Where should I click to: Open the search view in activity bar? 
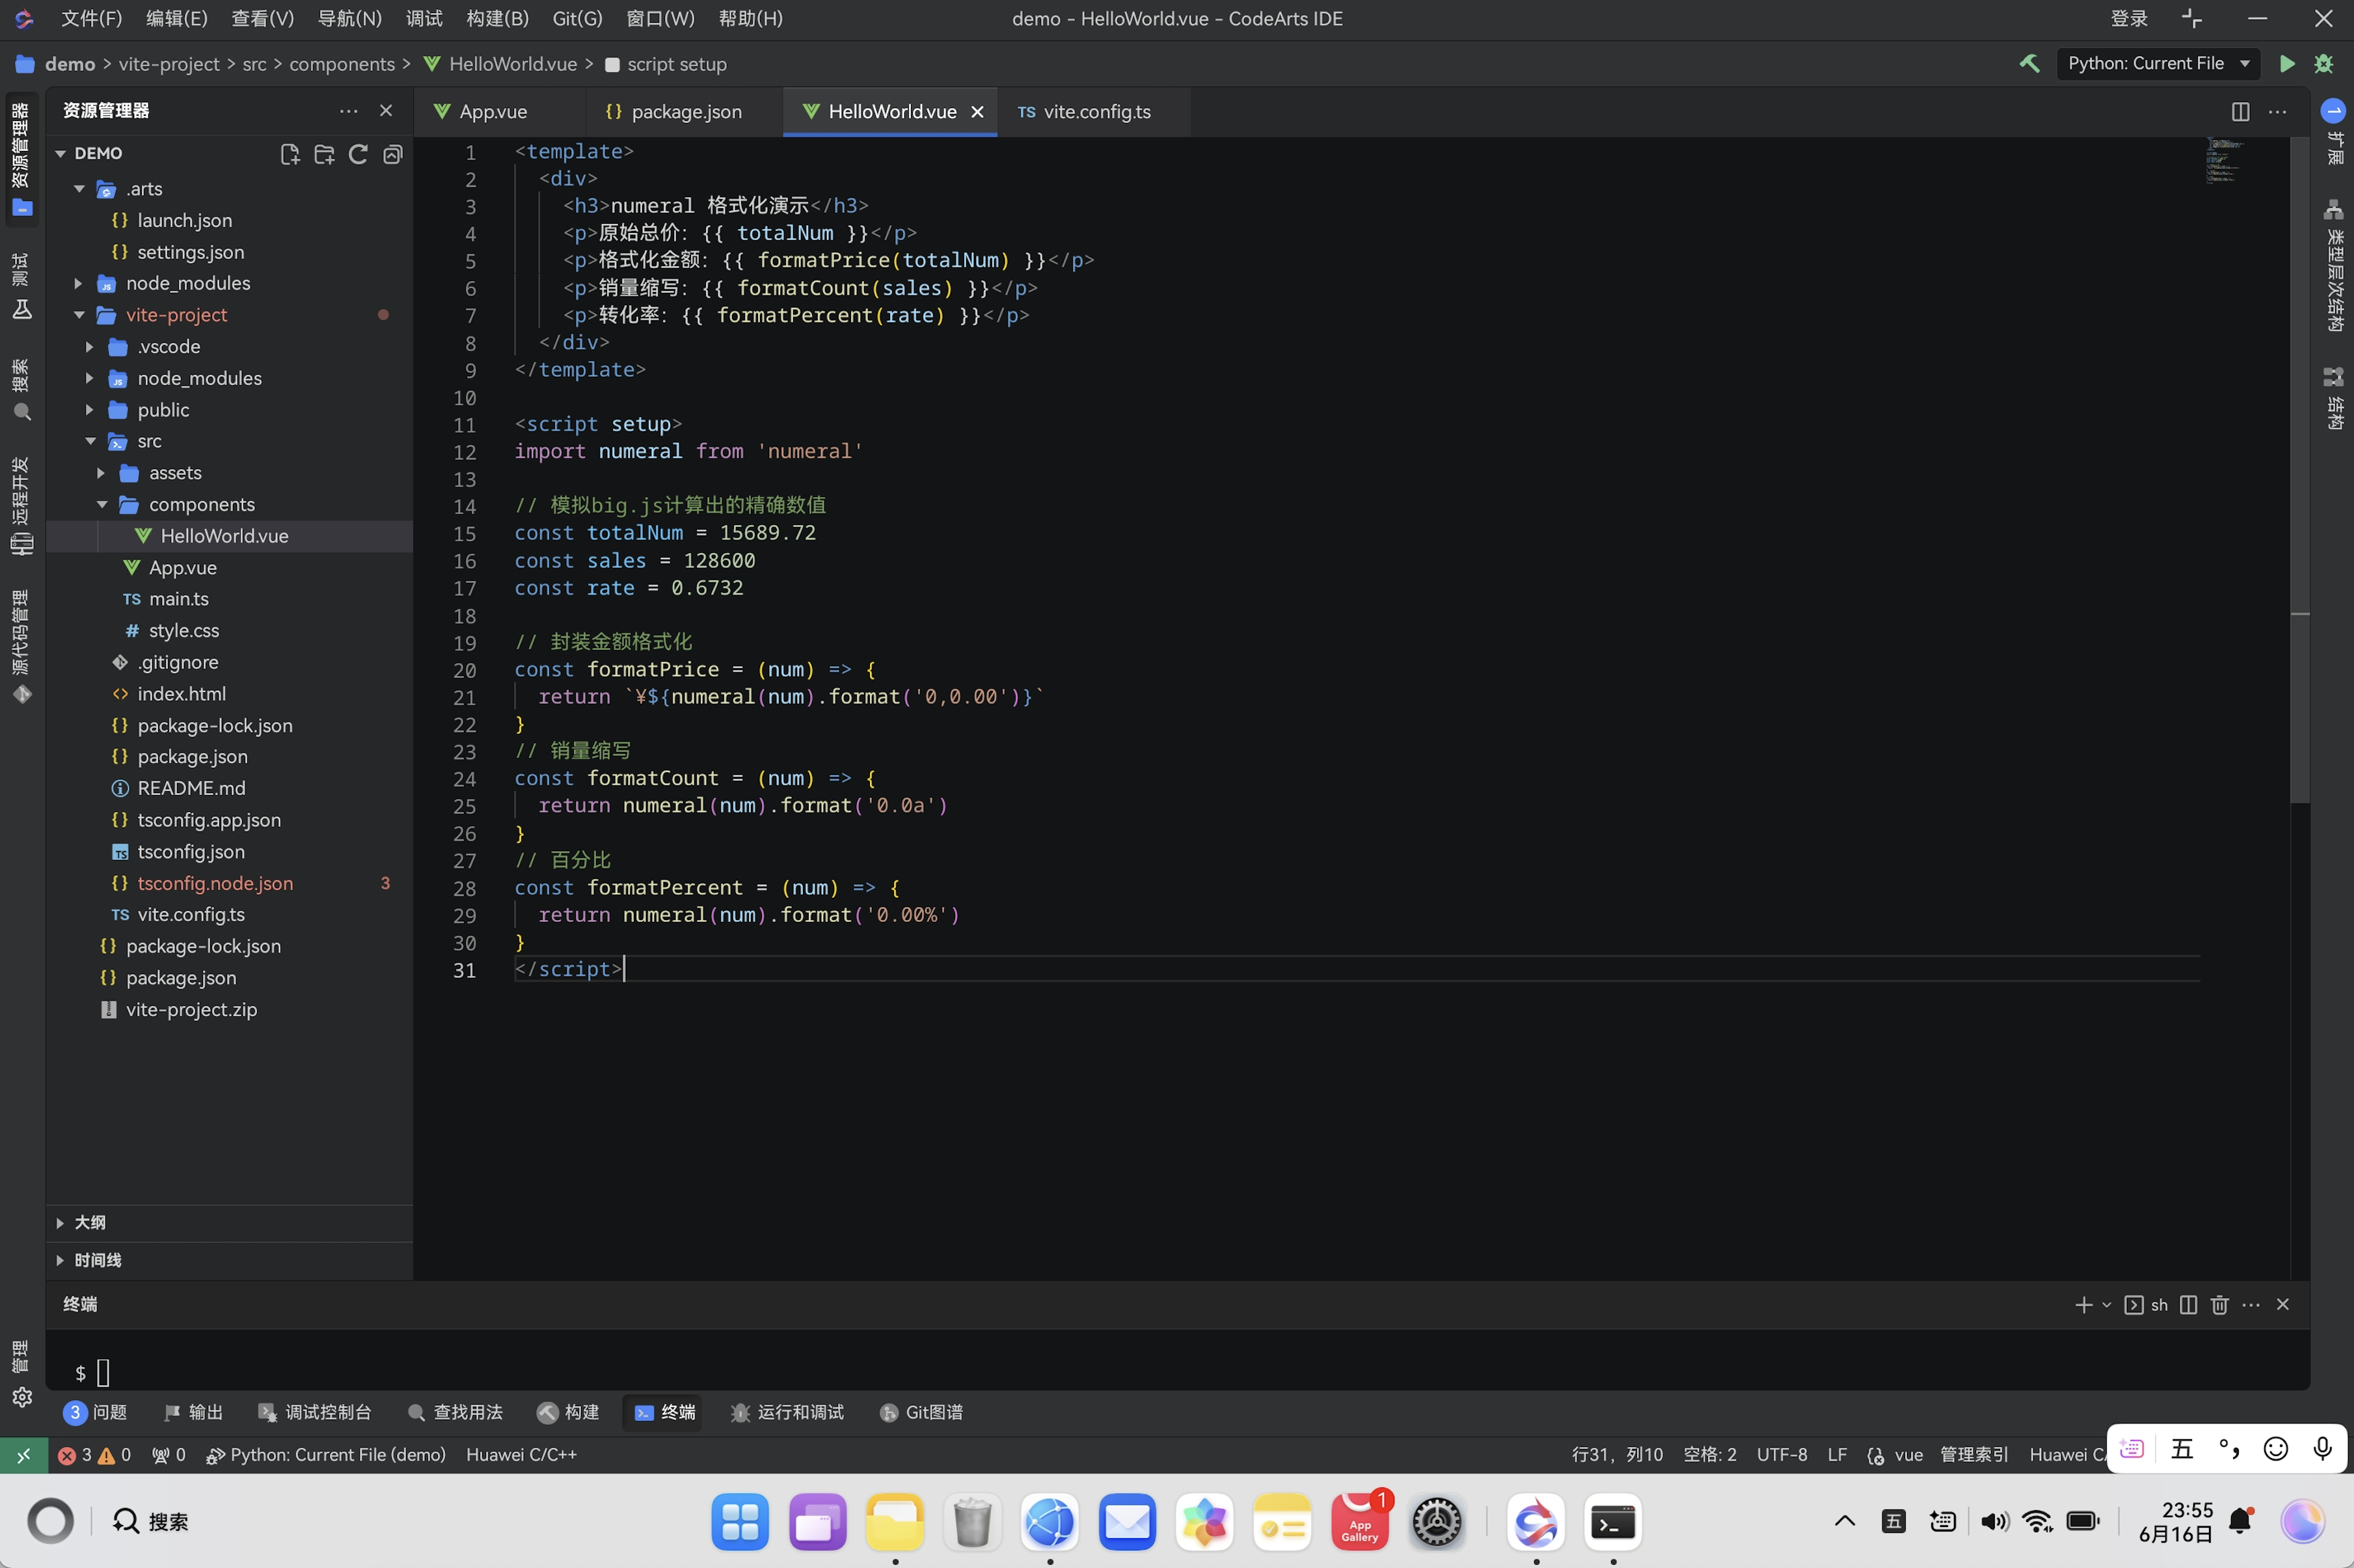click(x=22, y=390)
